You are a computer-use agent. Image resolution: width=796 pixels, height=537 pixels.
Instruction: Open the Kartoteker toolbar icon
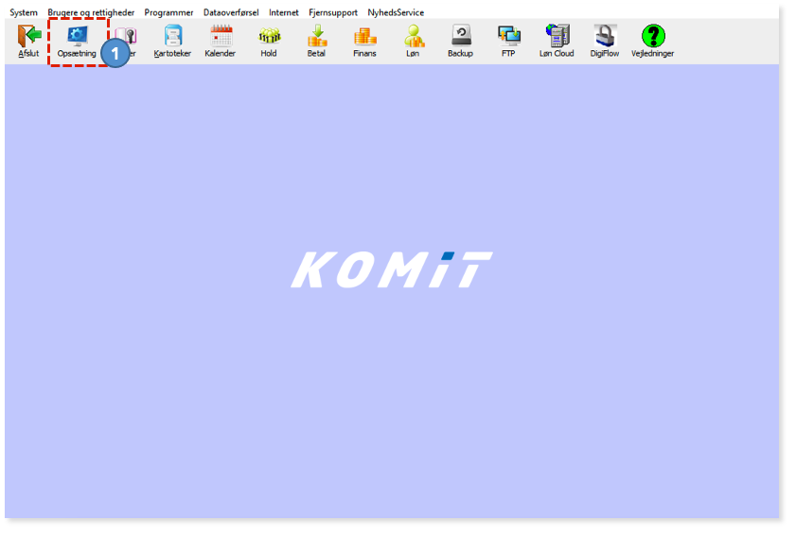pos(172,36)
